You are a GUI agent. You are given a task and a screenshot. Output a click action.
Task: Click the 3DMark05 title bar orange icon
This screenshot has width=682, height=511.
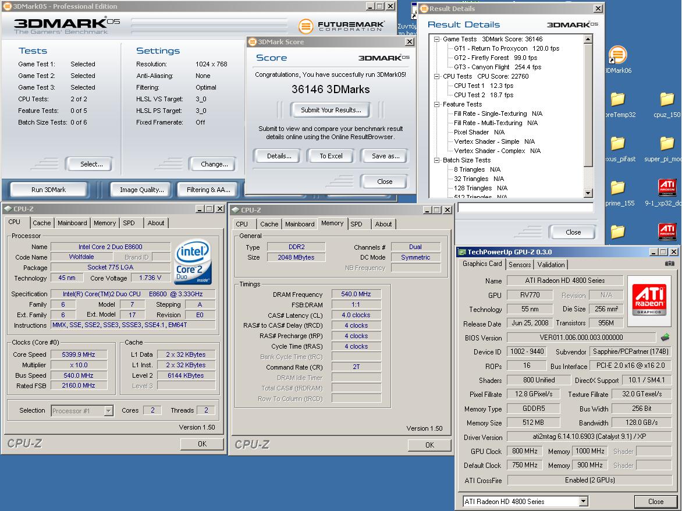point(7,6)
